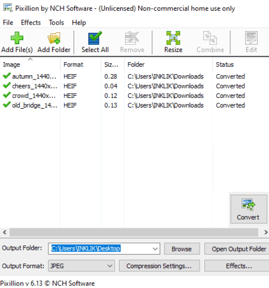Open the Effects menu
This screenshot has width=269, height=288.
click(31, 23)
